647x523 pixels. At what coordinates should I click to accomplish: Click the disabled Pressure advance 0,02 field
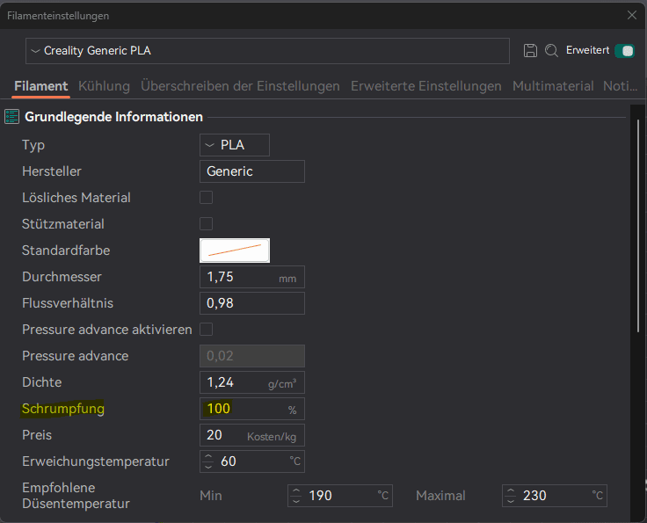(252, 356)
